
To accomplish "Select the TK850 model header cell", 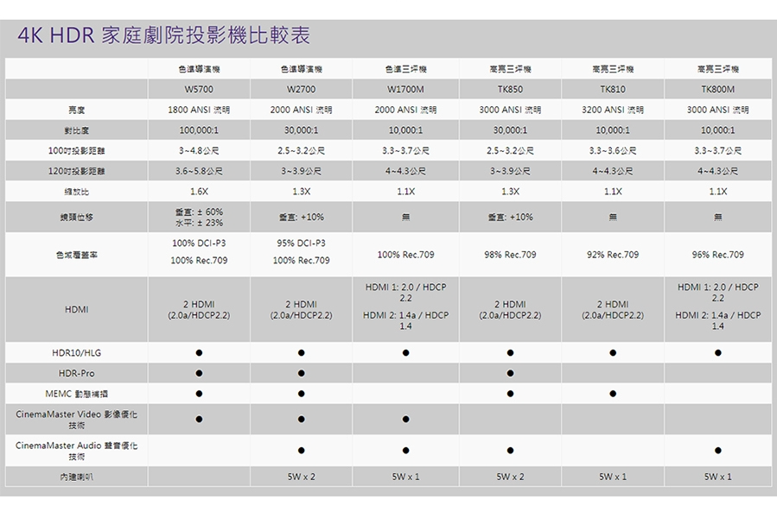I will (511, 89).
